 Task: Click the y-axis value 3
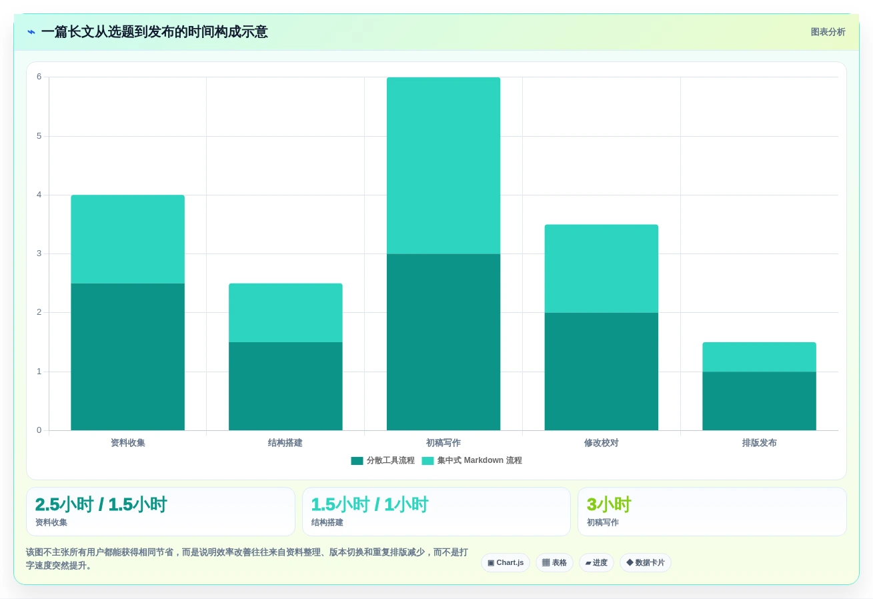tap(39, 253)
